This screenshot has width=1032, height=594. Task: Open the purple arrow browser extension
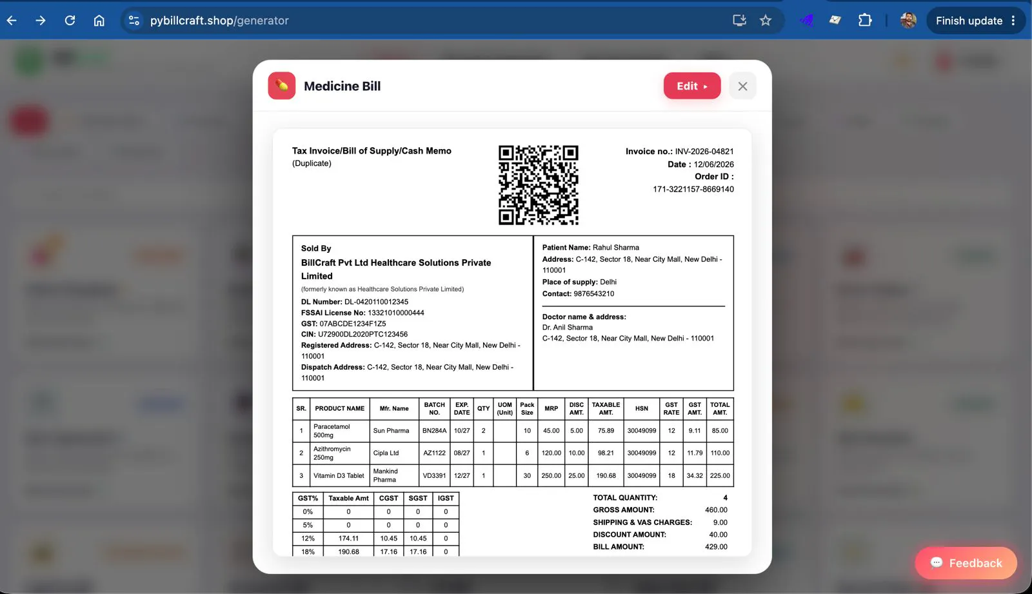tap(806, 21)
